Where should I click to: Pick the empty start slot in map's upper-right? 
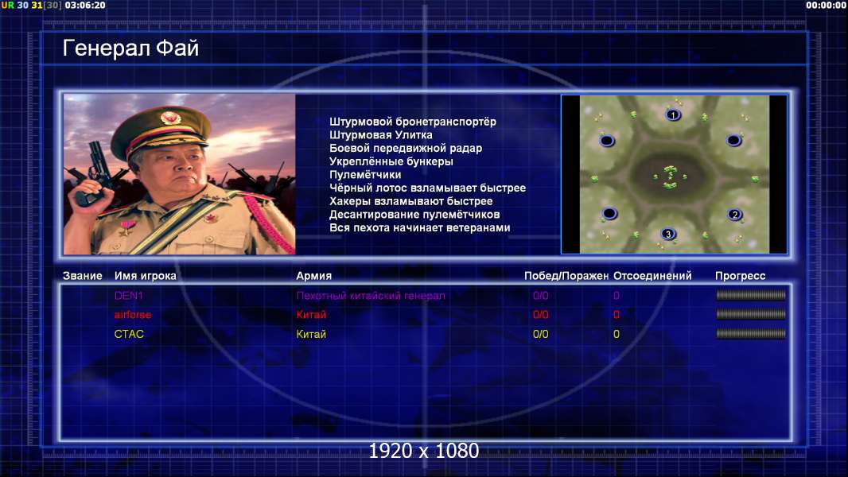[733, 141]
